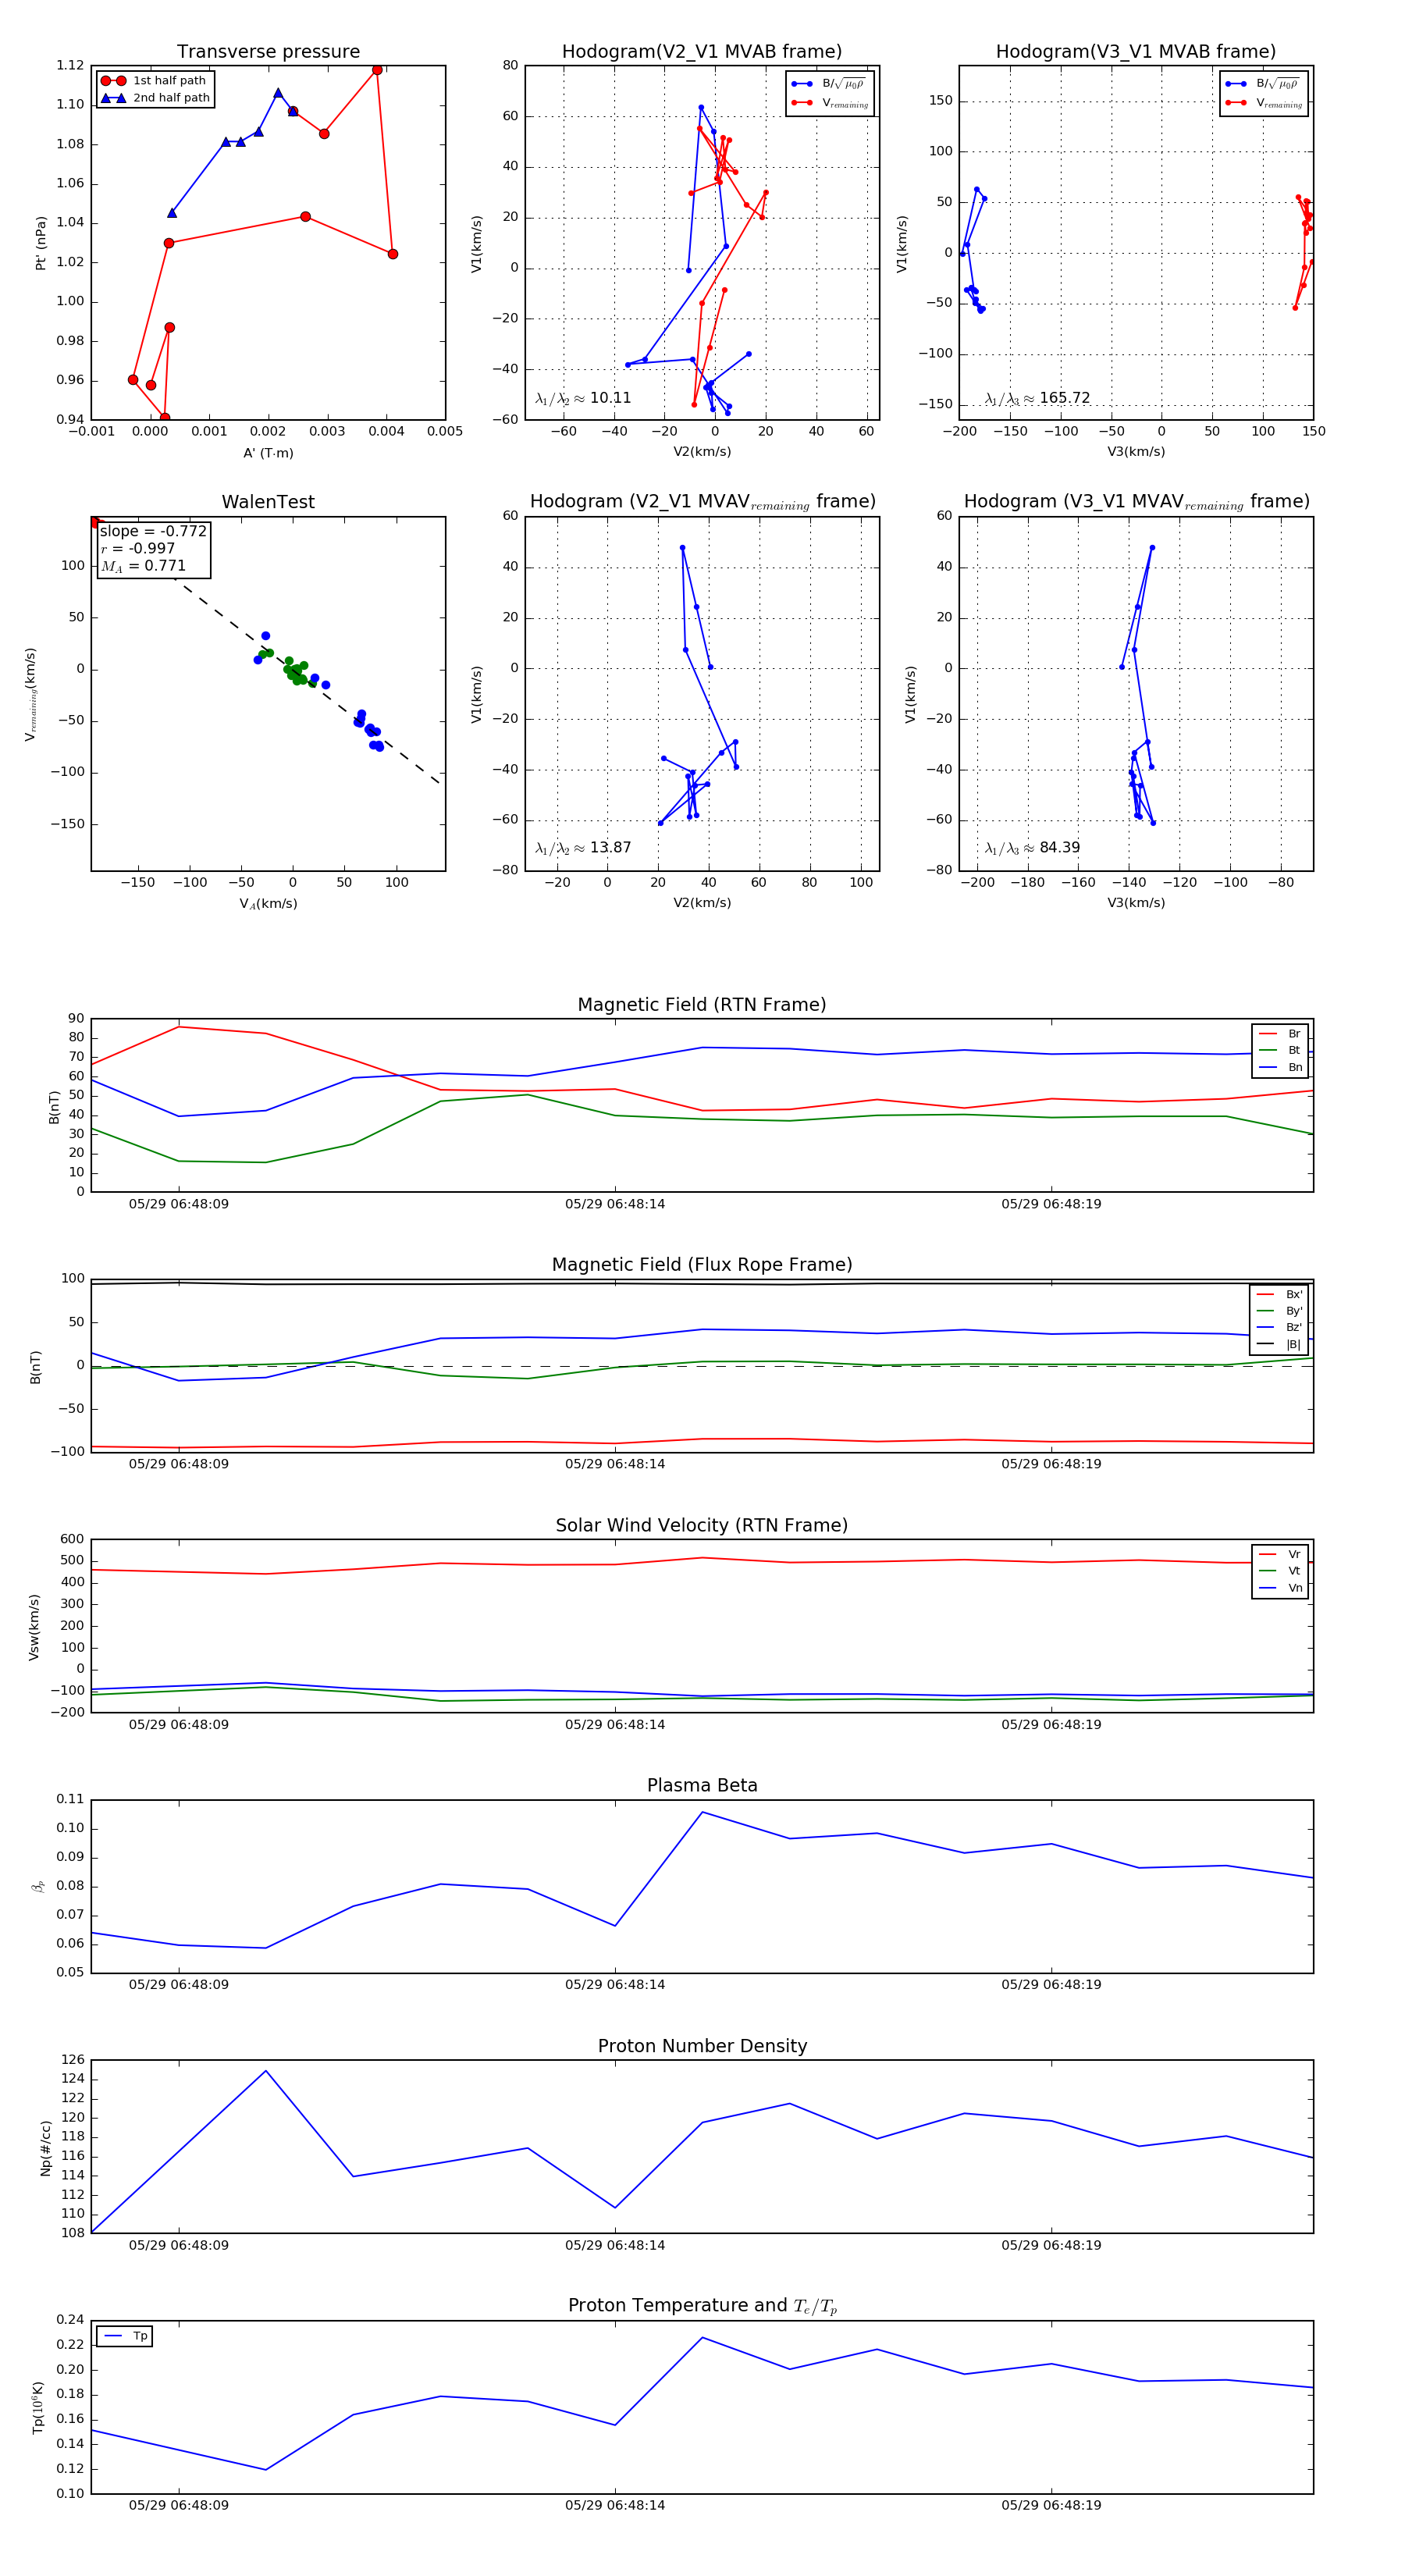Click the Proton Number Density "05/29 06:48:19" tick label
The width and height of the screenshot is (1405, 2576).
click(1051, 2245)
